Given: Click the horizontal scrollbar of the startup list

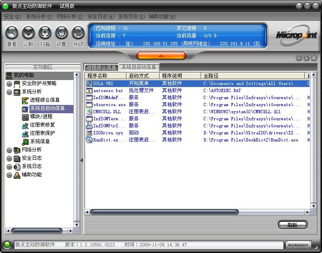Looking at the screenshot, I should click(166, 212).
